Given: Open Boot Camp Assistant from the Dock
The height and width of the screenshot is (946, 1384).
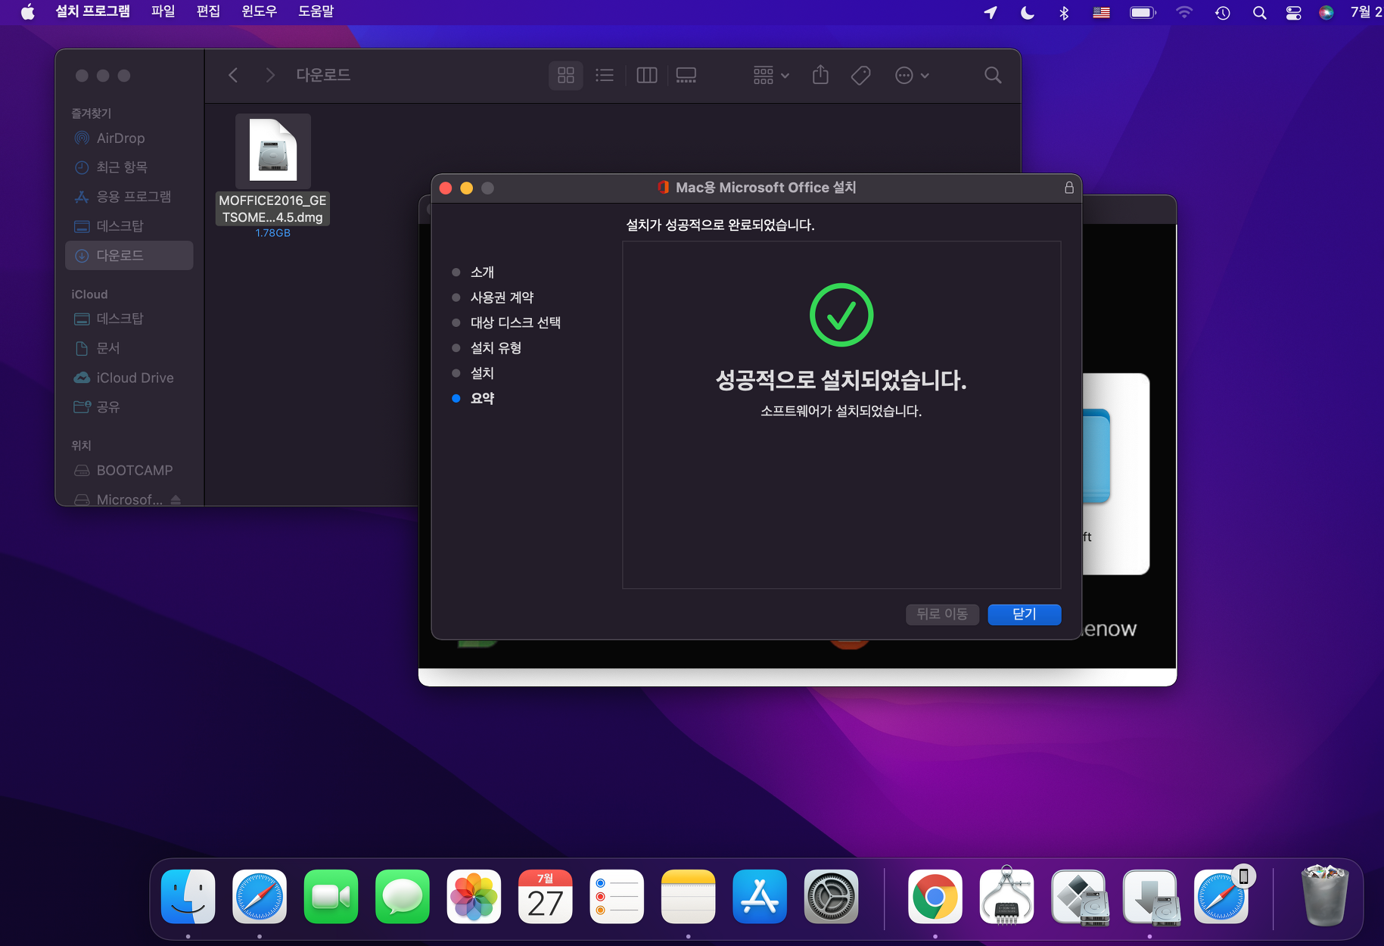Looking at the screenshot, I should click(1079, 898).
